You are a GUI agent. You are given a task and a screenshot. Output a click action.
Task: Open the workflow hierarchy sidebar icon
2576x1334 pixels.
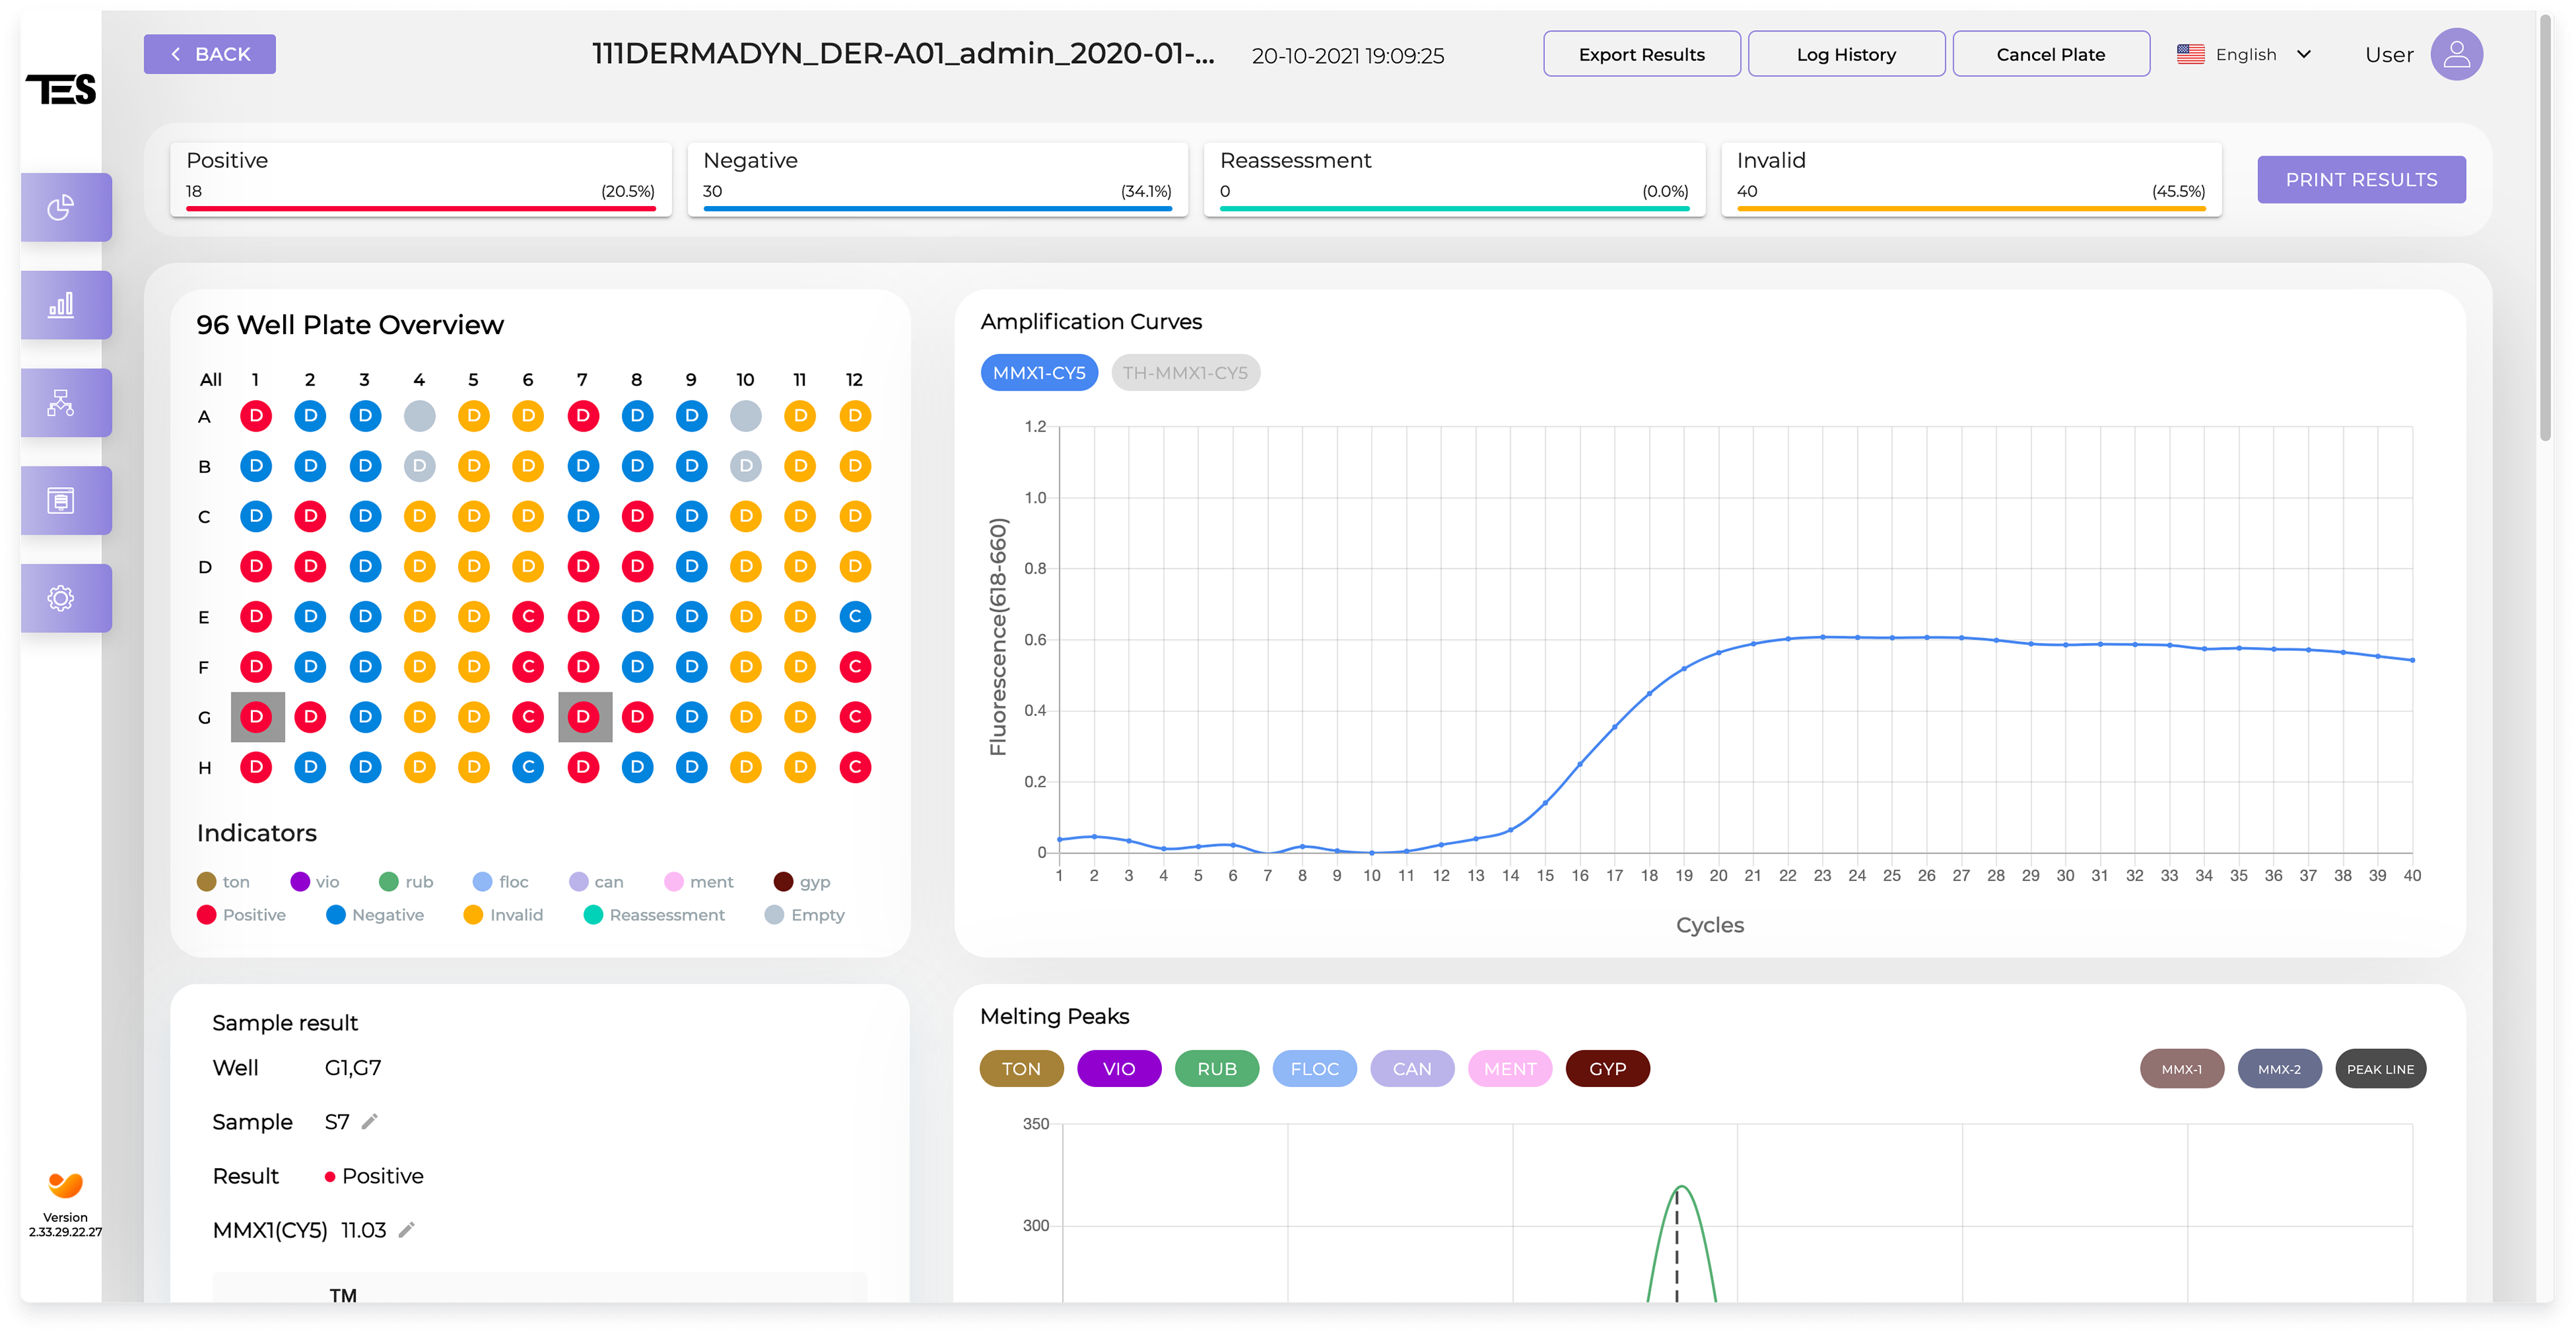coord(61,403)
